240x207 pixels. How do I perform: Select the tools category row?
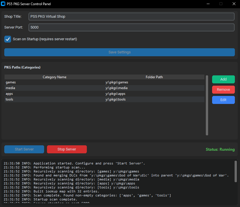[x=104, y=99]
